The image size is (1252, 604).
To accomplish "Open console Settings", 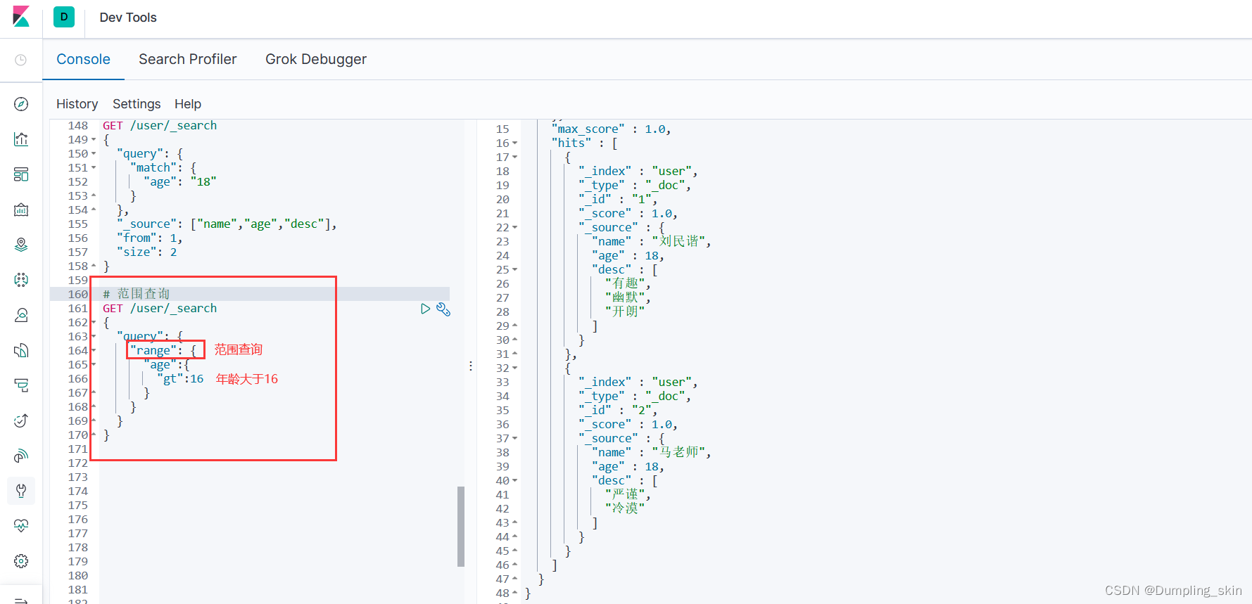I will tap(137, 104).
